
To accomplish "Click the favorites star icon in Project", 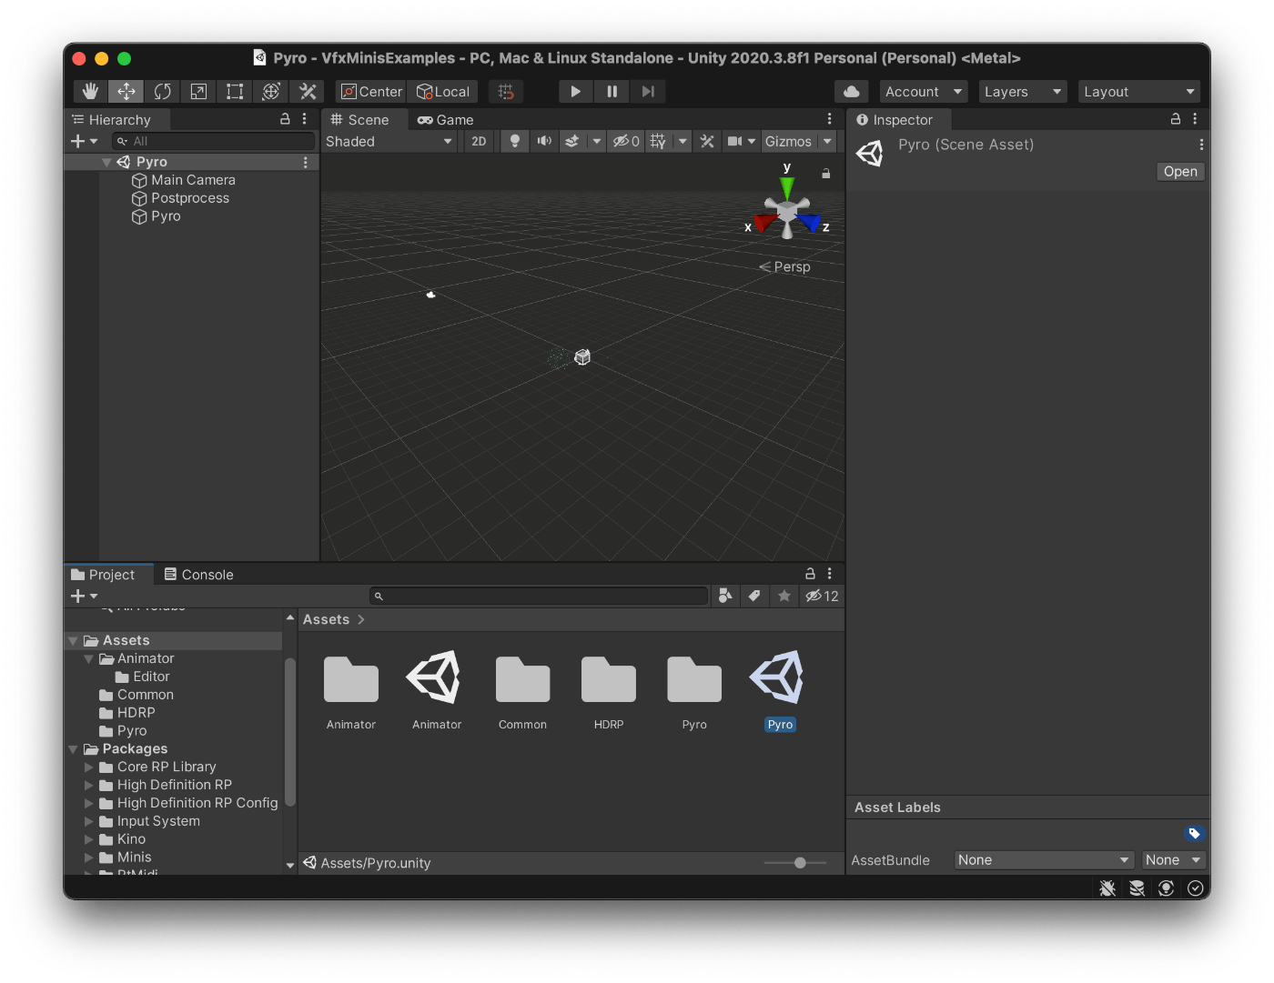I will coord(784,596).
